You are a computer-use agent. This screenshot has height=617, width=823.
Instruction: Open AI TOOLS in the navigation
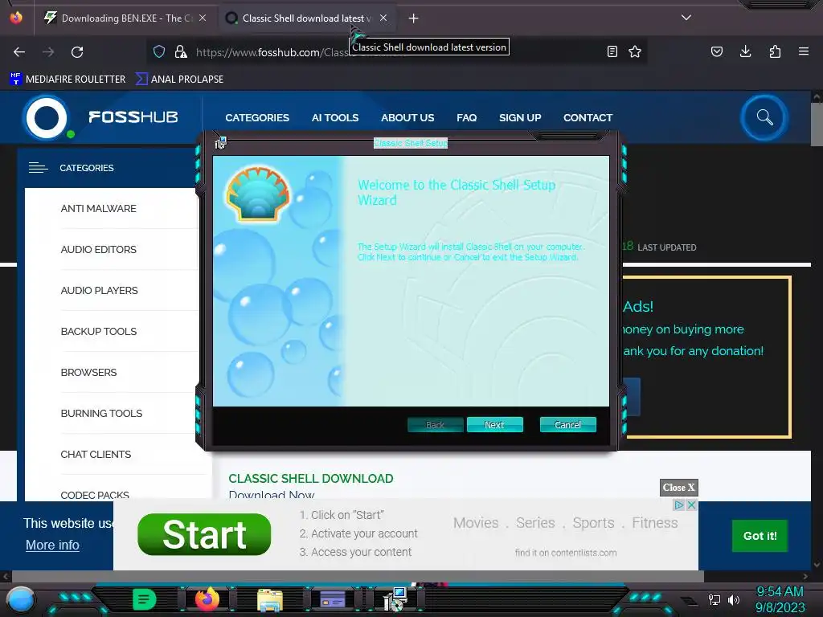335,118
